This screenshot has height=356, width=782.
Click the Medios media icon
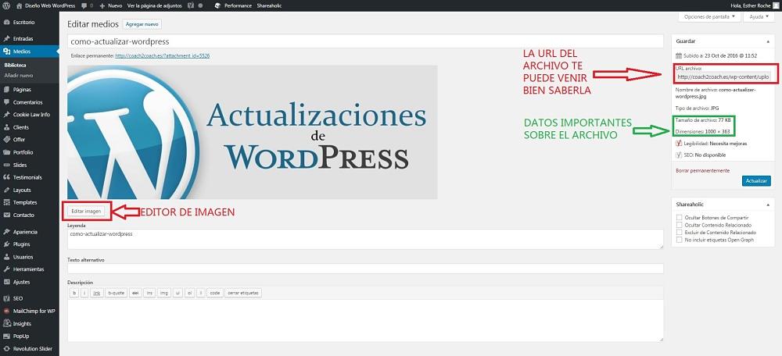[x=6, y=52]
